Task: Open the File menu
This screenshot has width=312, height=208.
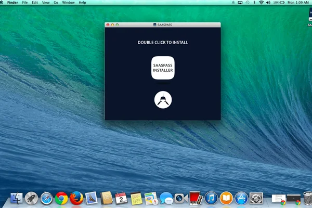Action: pyautogui.click(x=25, y=3)
